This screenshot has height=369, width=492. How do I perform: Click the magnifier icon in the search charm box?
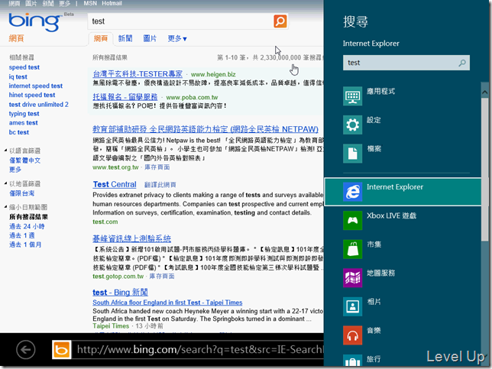(462, 63)
